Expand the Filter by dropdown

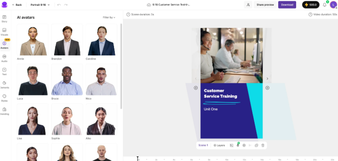(109, 18)
